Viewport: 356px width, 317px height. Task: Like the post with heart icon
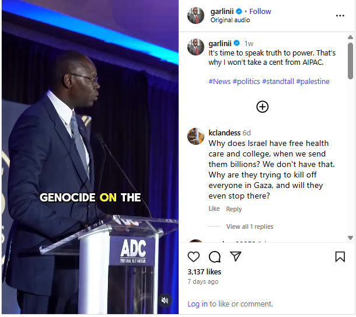(193, 257)
